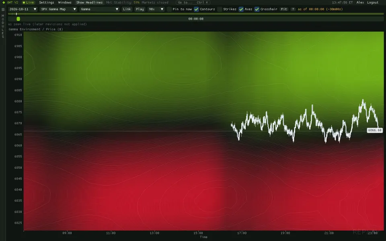The height and width of the screenshot is (241, 386).
Task: Click the Alex user name
Action: click(360, 2)
